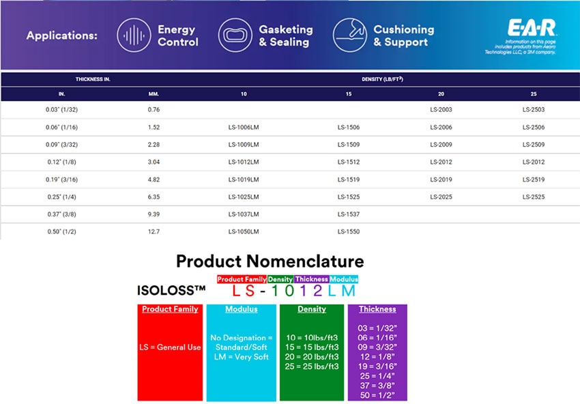Select the Cushioning & Support label text

(403, 35)
